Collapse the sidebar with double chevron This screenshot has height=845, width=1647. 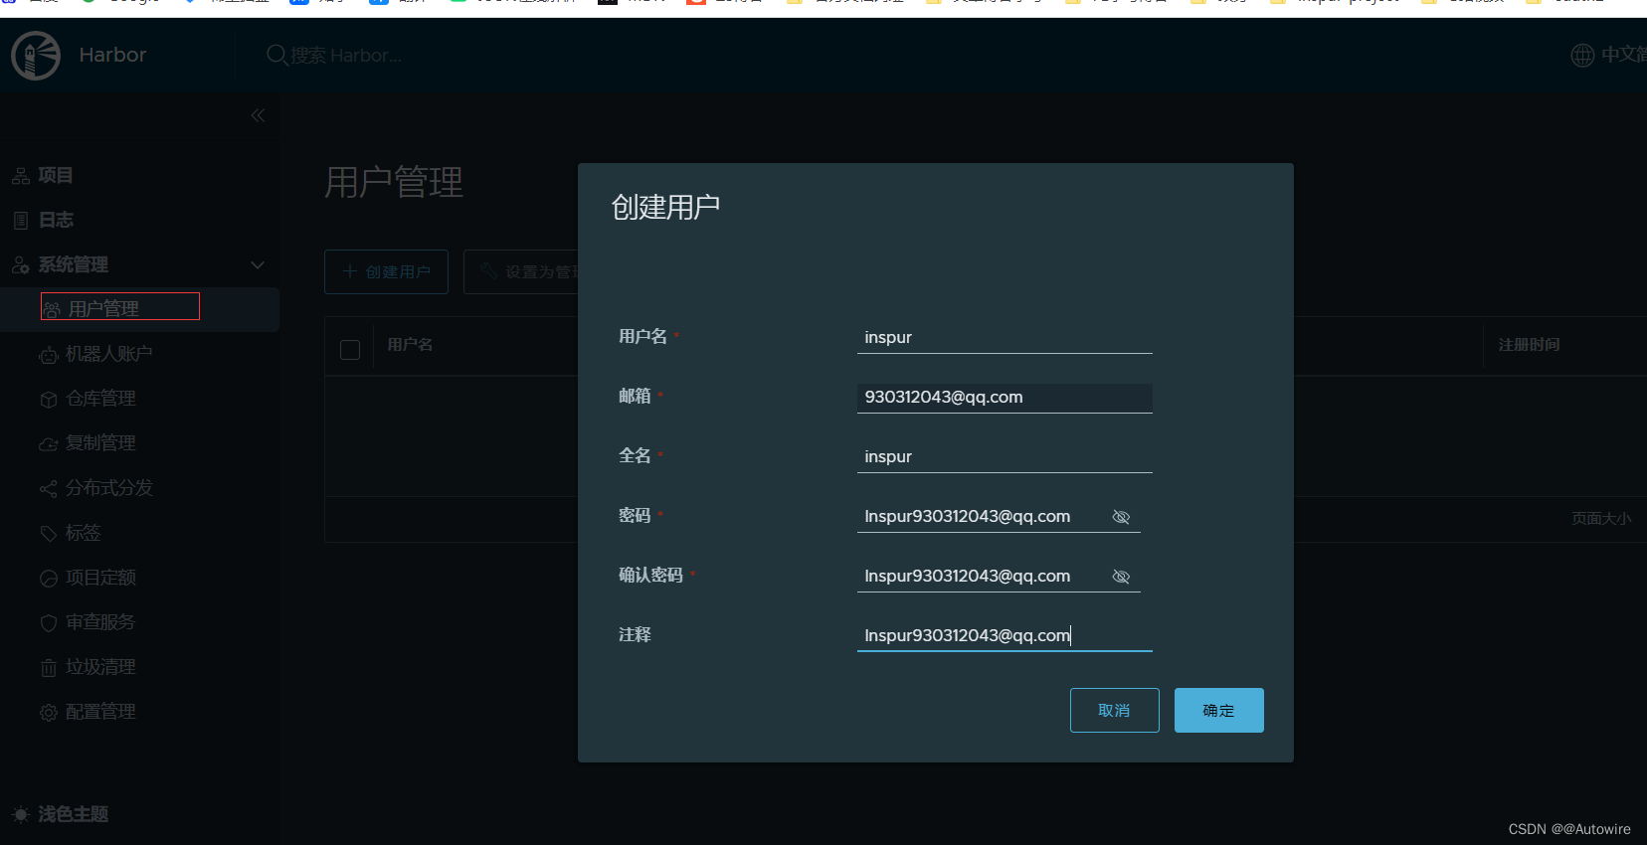258,115
